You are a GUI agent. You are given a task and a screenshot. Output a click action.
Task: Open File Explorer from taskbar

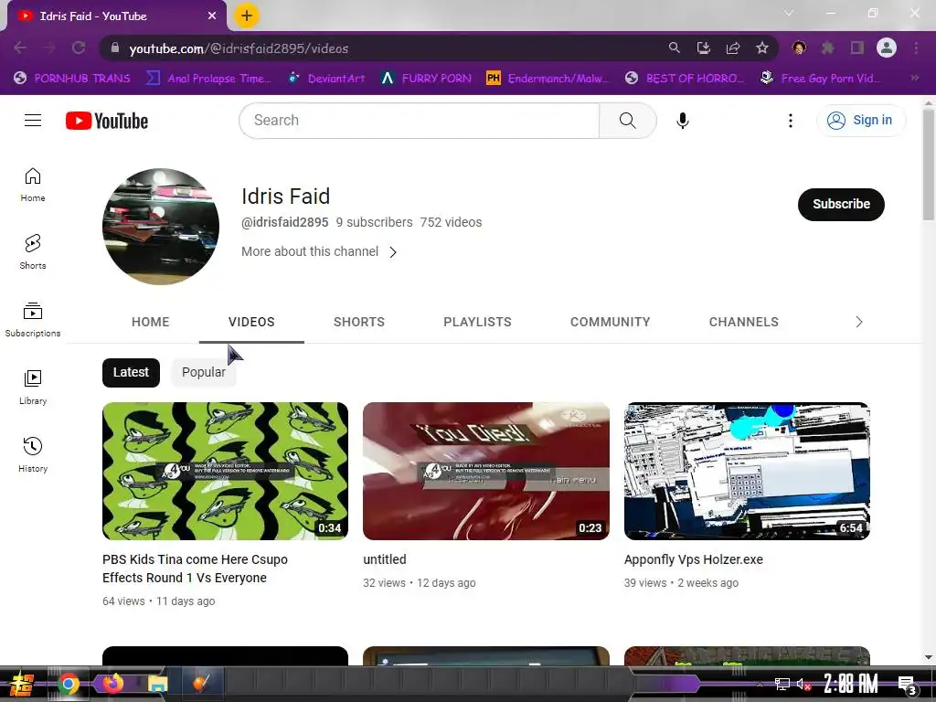[x=157, y=684]
